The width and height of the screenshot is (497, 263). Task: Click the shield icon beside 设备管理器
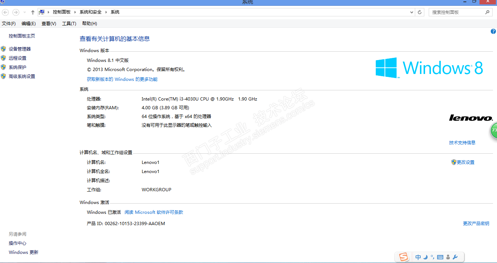click(3, 49)
